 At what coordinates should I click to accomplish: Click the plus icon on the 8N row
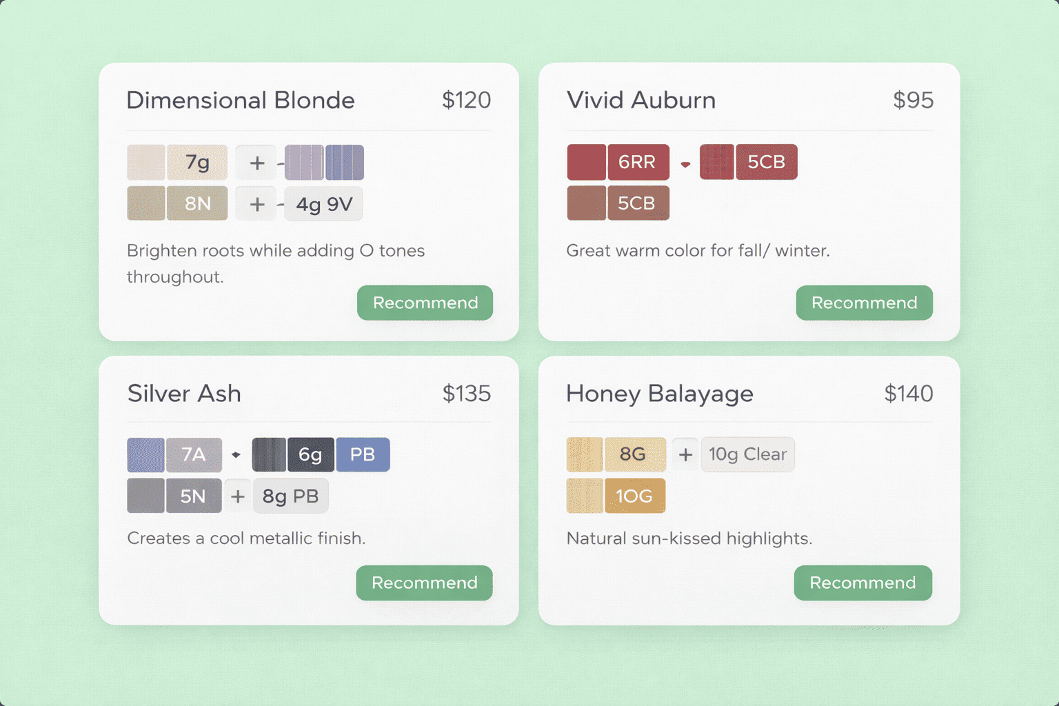[x=256, y=203]
